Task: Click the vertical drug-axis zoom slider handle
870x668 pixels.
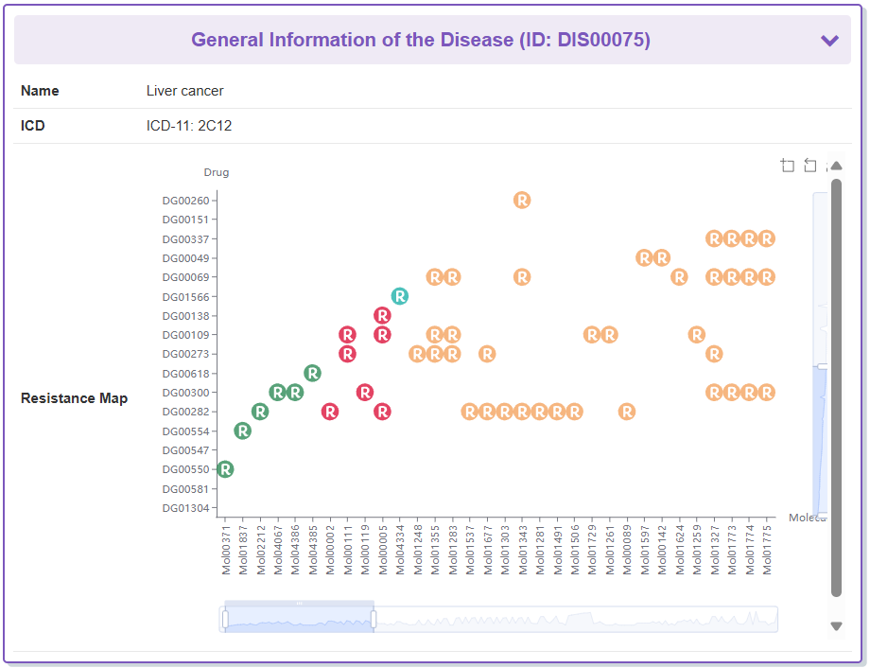Action: pyautogui.click(x=821, y=366)
